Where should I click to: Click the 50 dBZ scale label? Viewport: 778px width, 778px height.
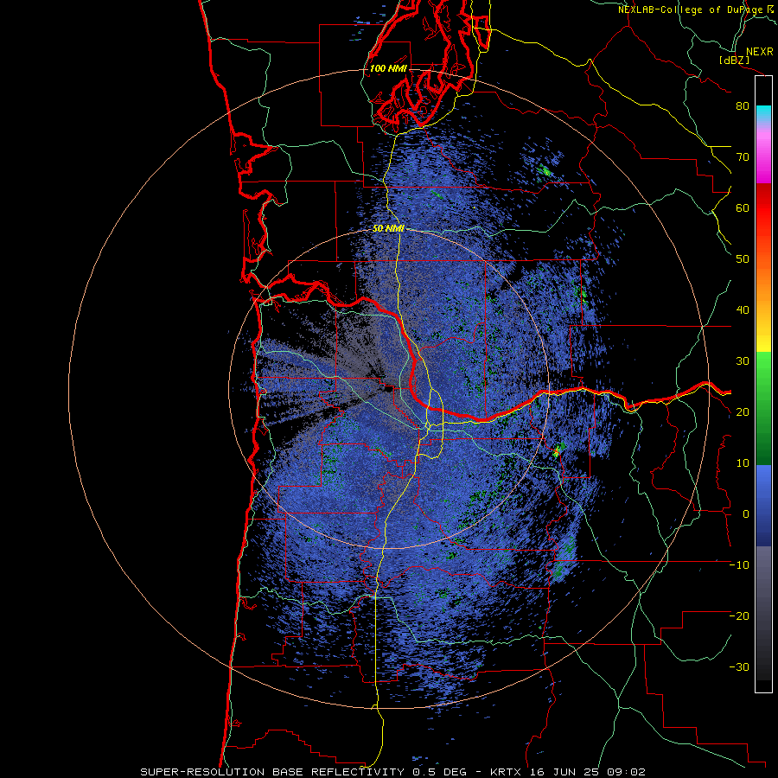743,259
